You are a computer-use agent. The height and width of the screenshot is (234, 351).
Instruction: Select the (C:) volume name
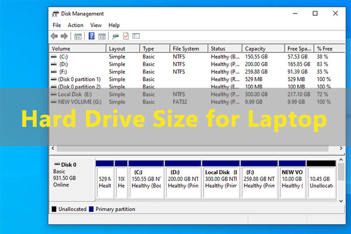click(x=63, y=57)
